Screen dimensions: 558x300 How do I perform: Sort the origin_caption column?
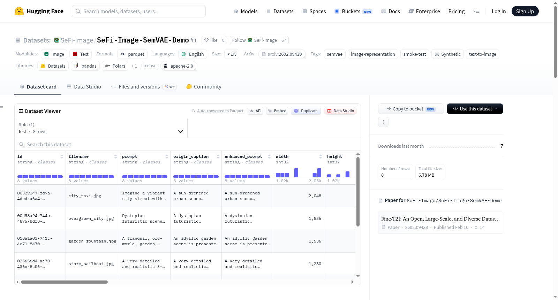pyautogui.click(x=218, y=156)
